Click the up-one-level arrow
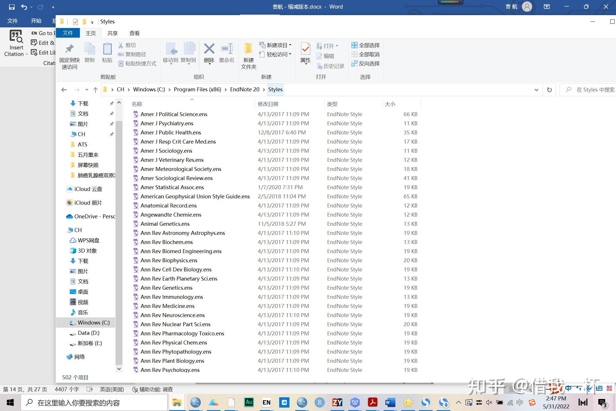Screen dimensions: 616x411 (x=96, y=90)
